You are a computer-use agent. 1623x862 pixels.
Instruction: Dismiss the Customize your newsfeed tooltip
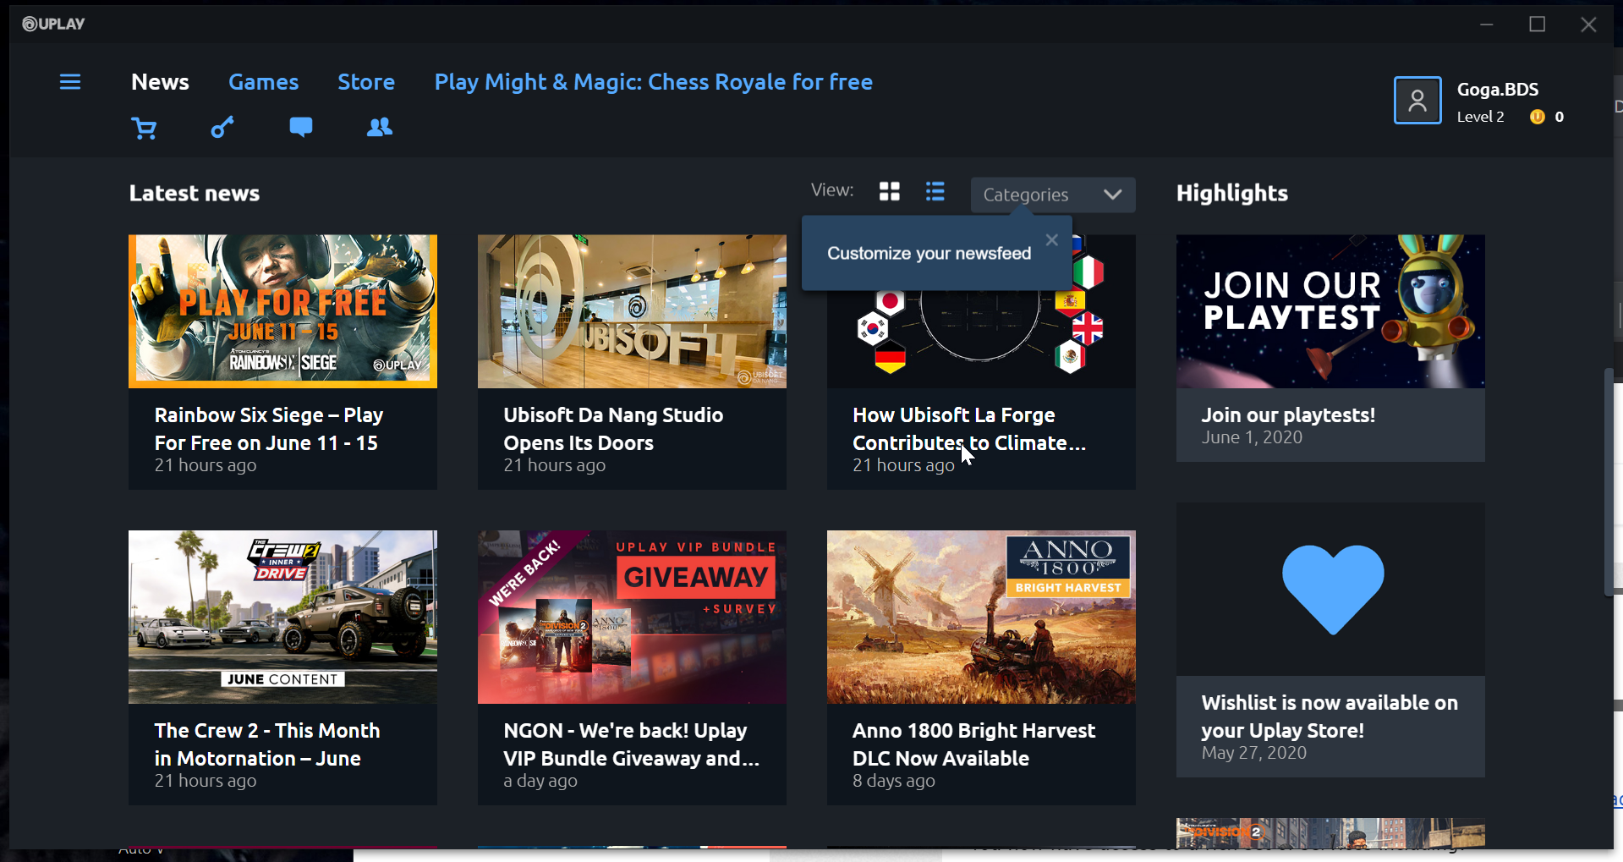pyautogui.click(x=1051, y=240)
